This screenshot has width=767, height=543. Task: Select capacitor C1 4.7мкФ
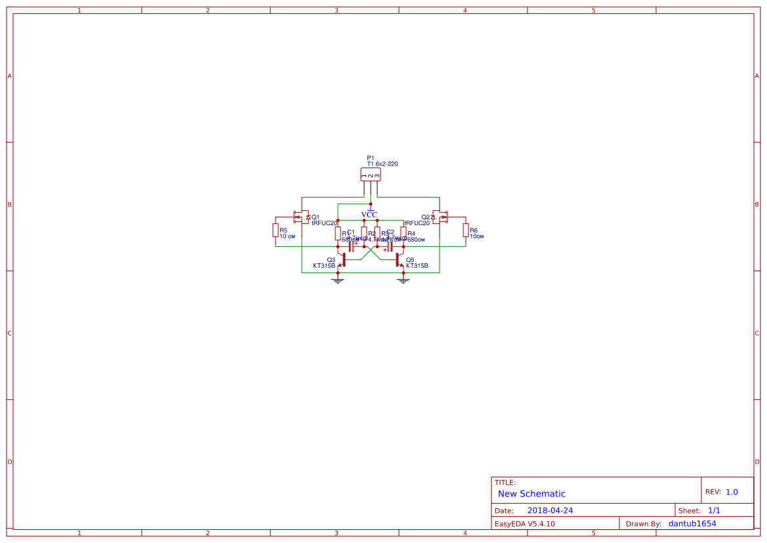pos(351,247)
